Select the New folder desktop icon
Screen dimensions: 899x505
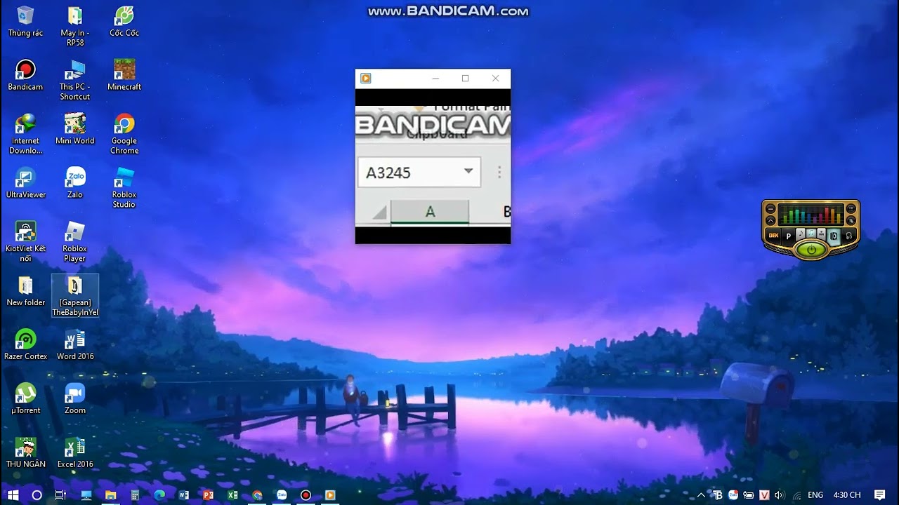click(25, 291)
